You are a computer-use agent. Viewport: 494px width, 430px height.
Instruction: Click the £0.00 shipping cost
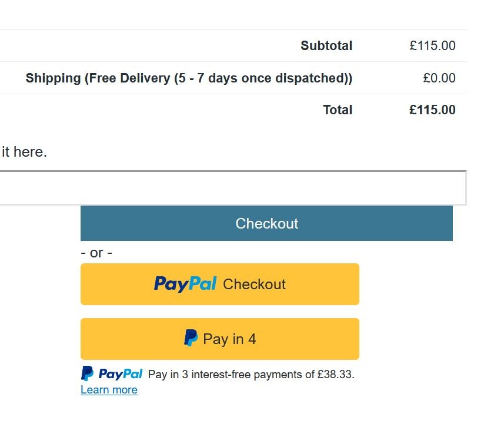[439, 78]
